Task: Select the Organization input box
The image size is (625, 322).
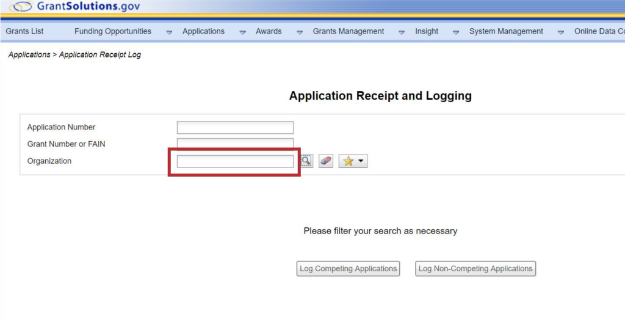Action: (x=235, y=161)
